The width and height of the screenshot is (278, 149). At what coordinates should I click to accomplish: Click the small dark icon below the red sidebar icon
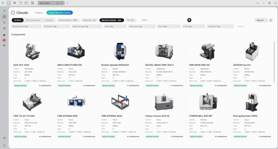point(4,45)
